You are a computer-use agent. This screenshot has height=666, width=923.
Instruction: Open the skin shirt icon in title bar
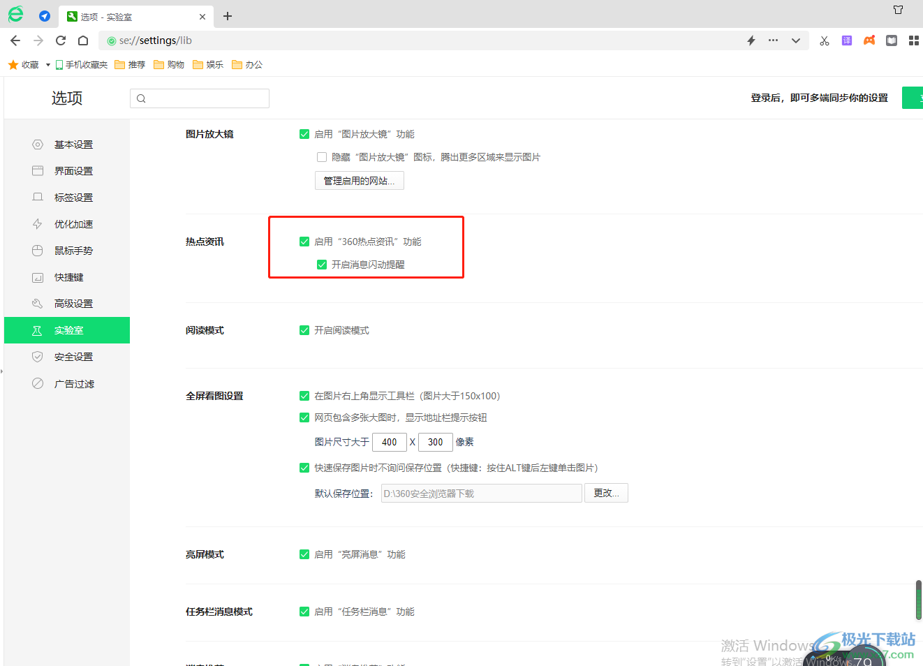click(x=899, y=10)
